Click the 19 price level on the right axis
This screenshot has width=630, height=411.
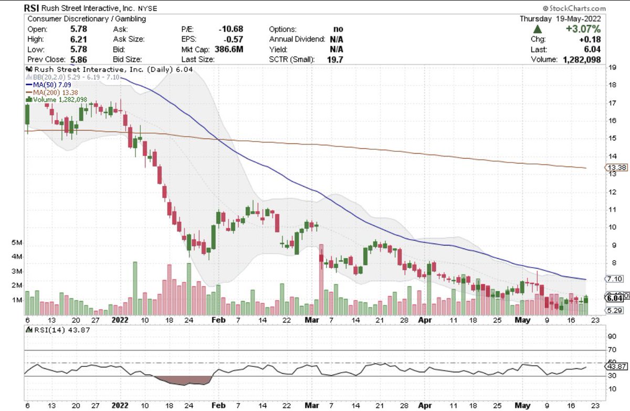[x=612, y=67]
